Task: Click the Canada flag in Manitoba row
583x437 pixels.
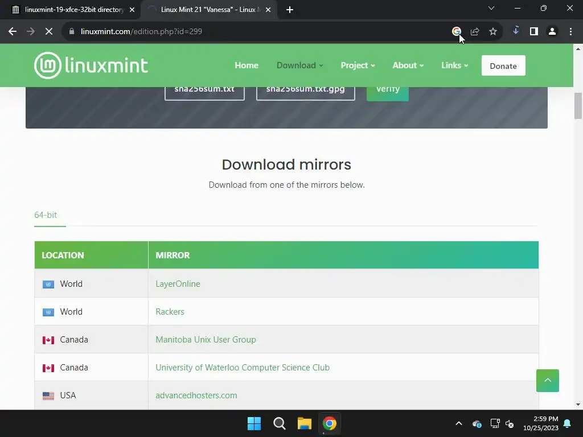Action: (48, 340)
